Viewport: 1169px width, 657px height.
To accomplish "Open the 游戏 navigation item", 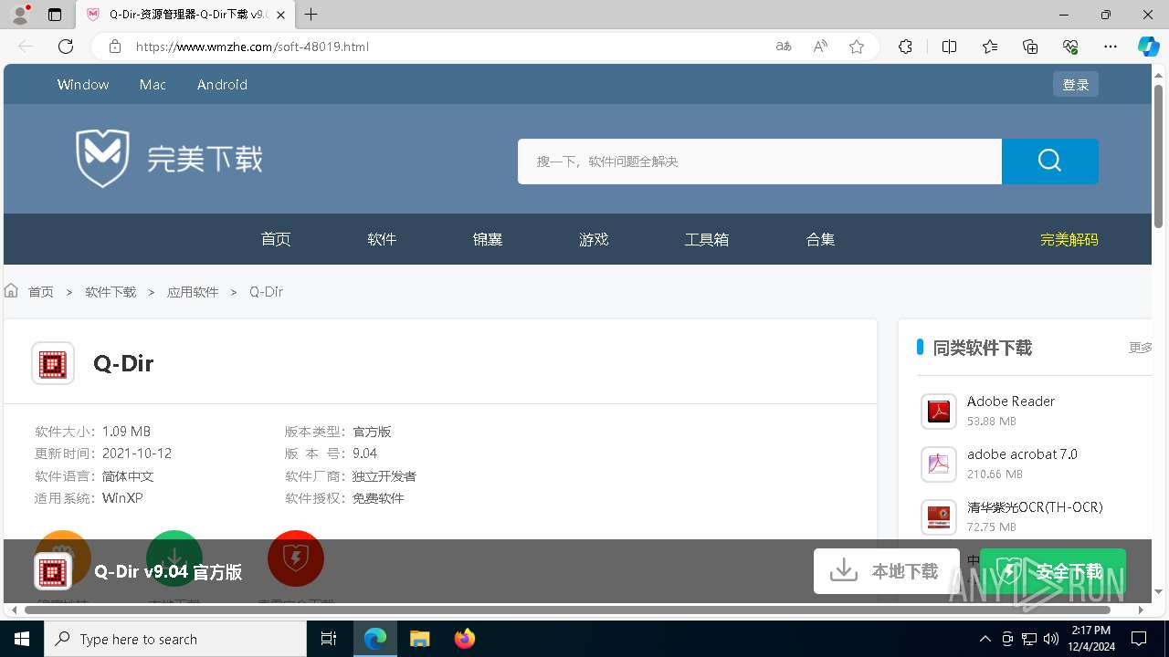I will coord(594,239).
